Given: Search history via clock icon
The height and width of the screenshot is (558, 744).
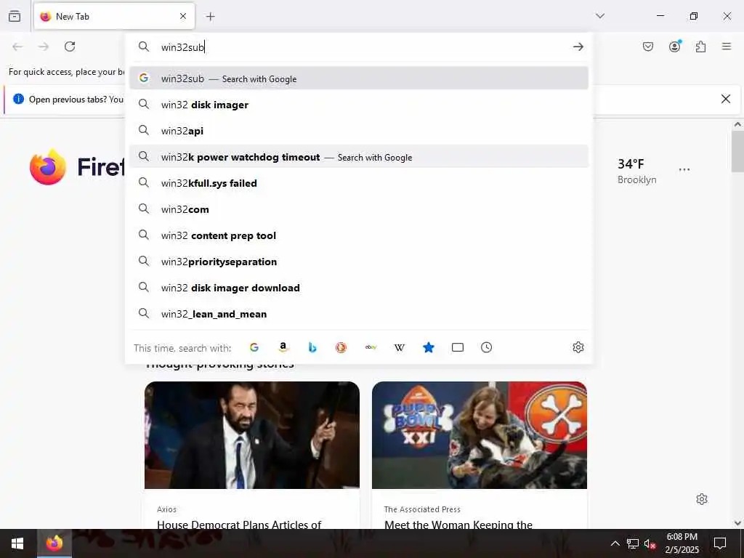Looking at the screenshot, I should (x=486, y=347).
